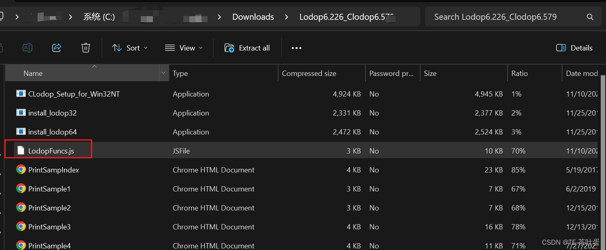The height and width of the screenshot is (250, 606).
Task: Sort by Password protected column header
Action: click(x=392, y=74)
